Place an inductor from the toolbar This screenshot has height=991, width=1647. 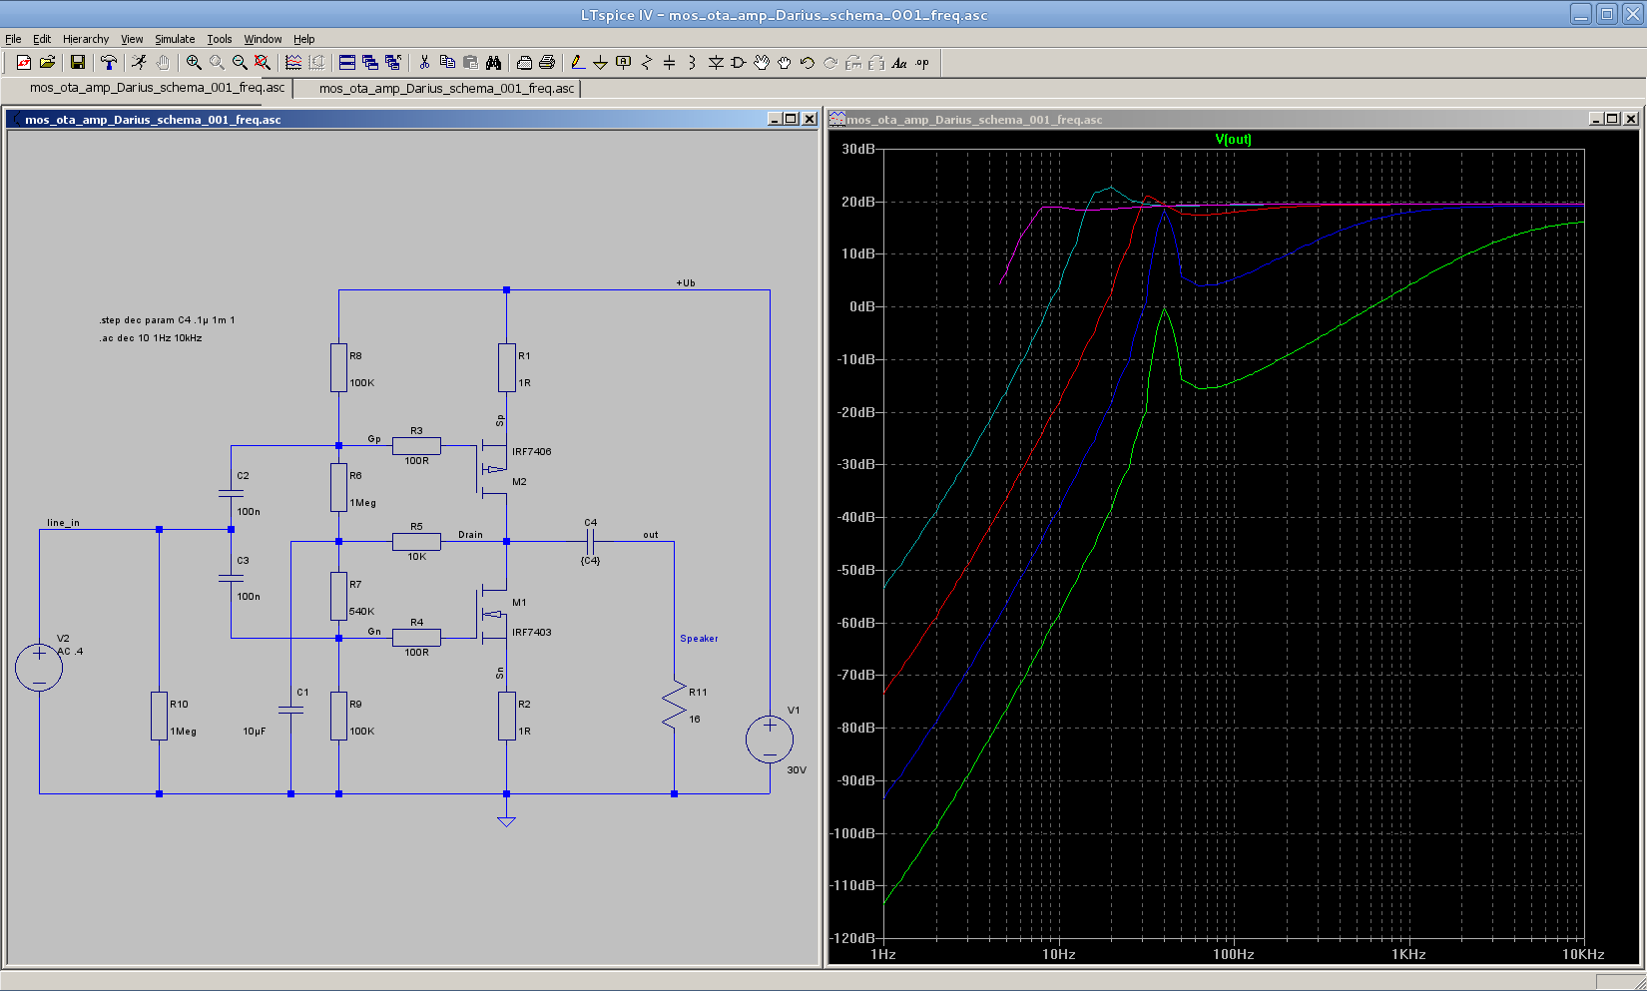click(692, 62)
